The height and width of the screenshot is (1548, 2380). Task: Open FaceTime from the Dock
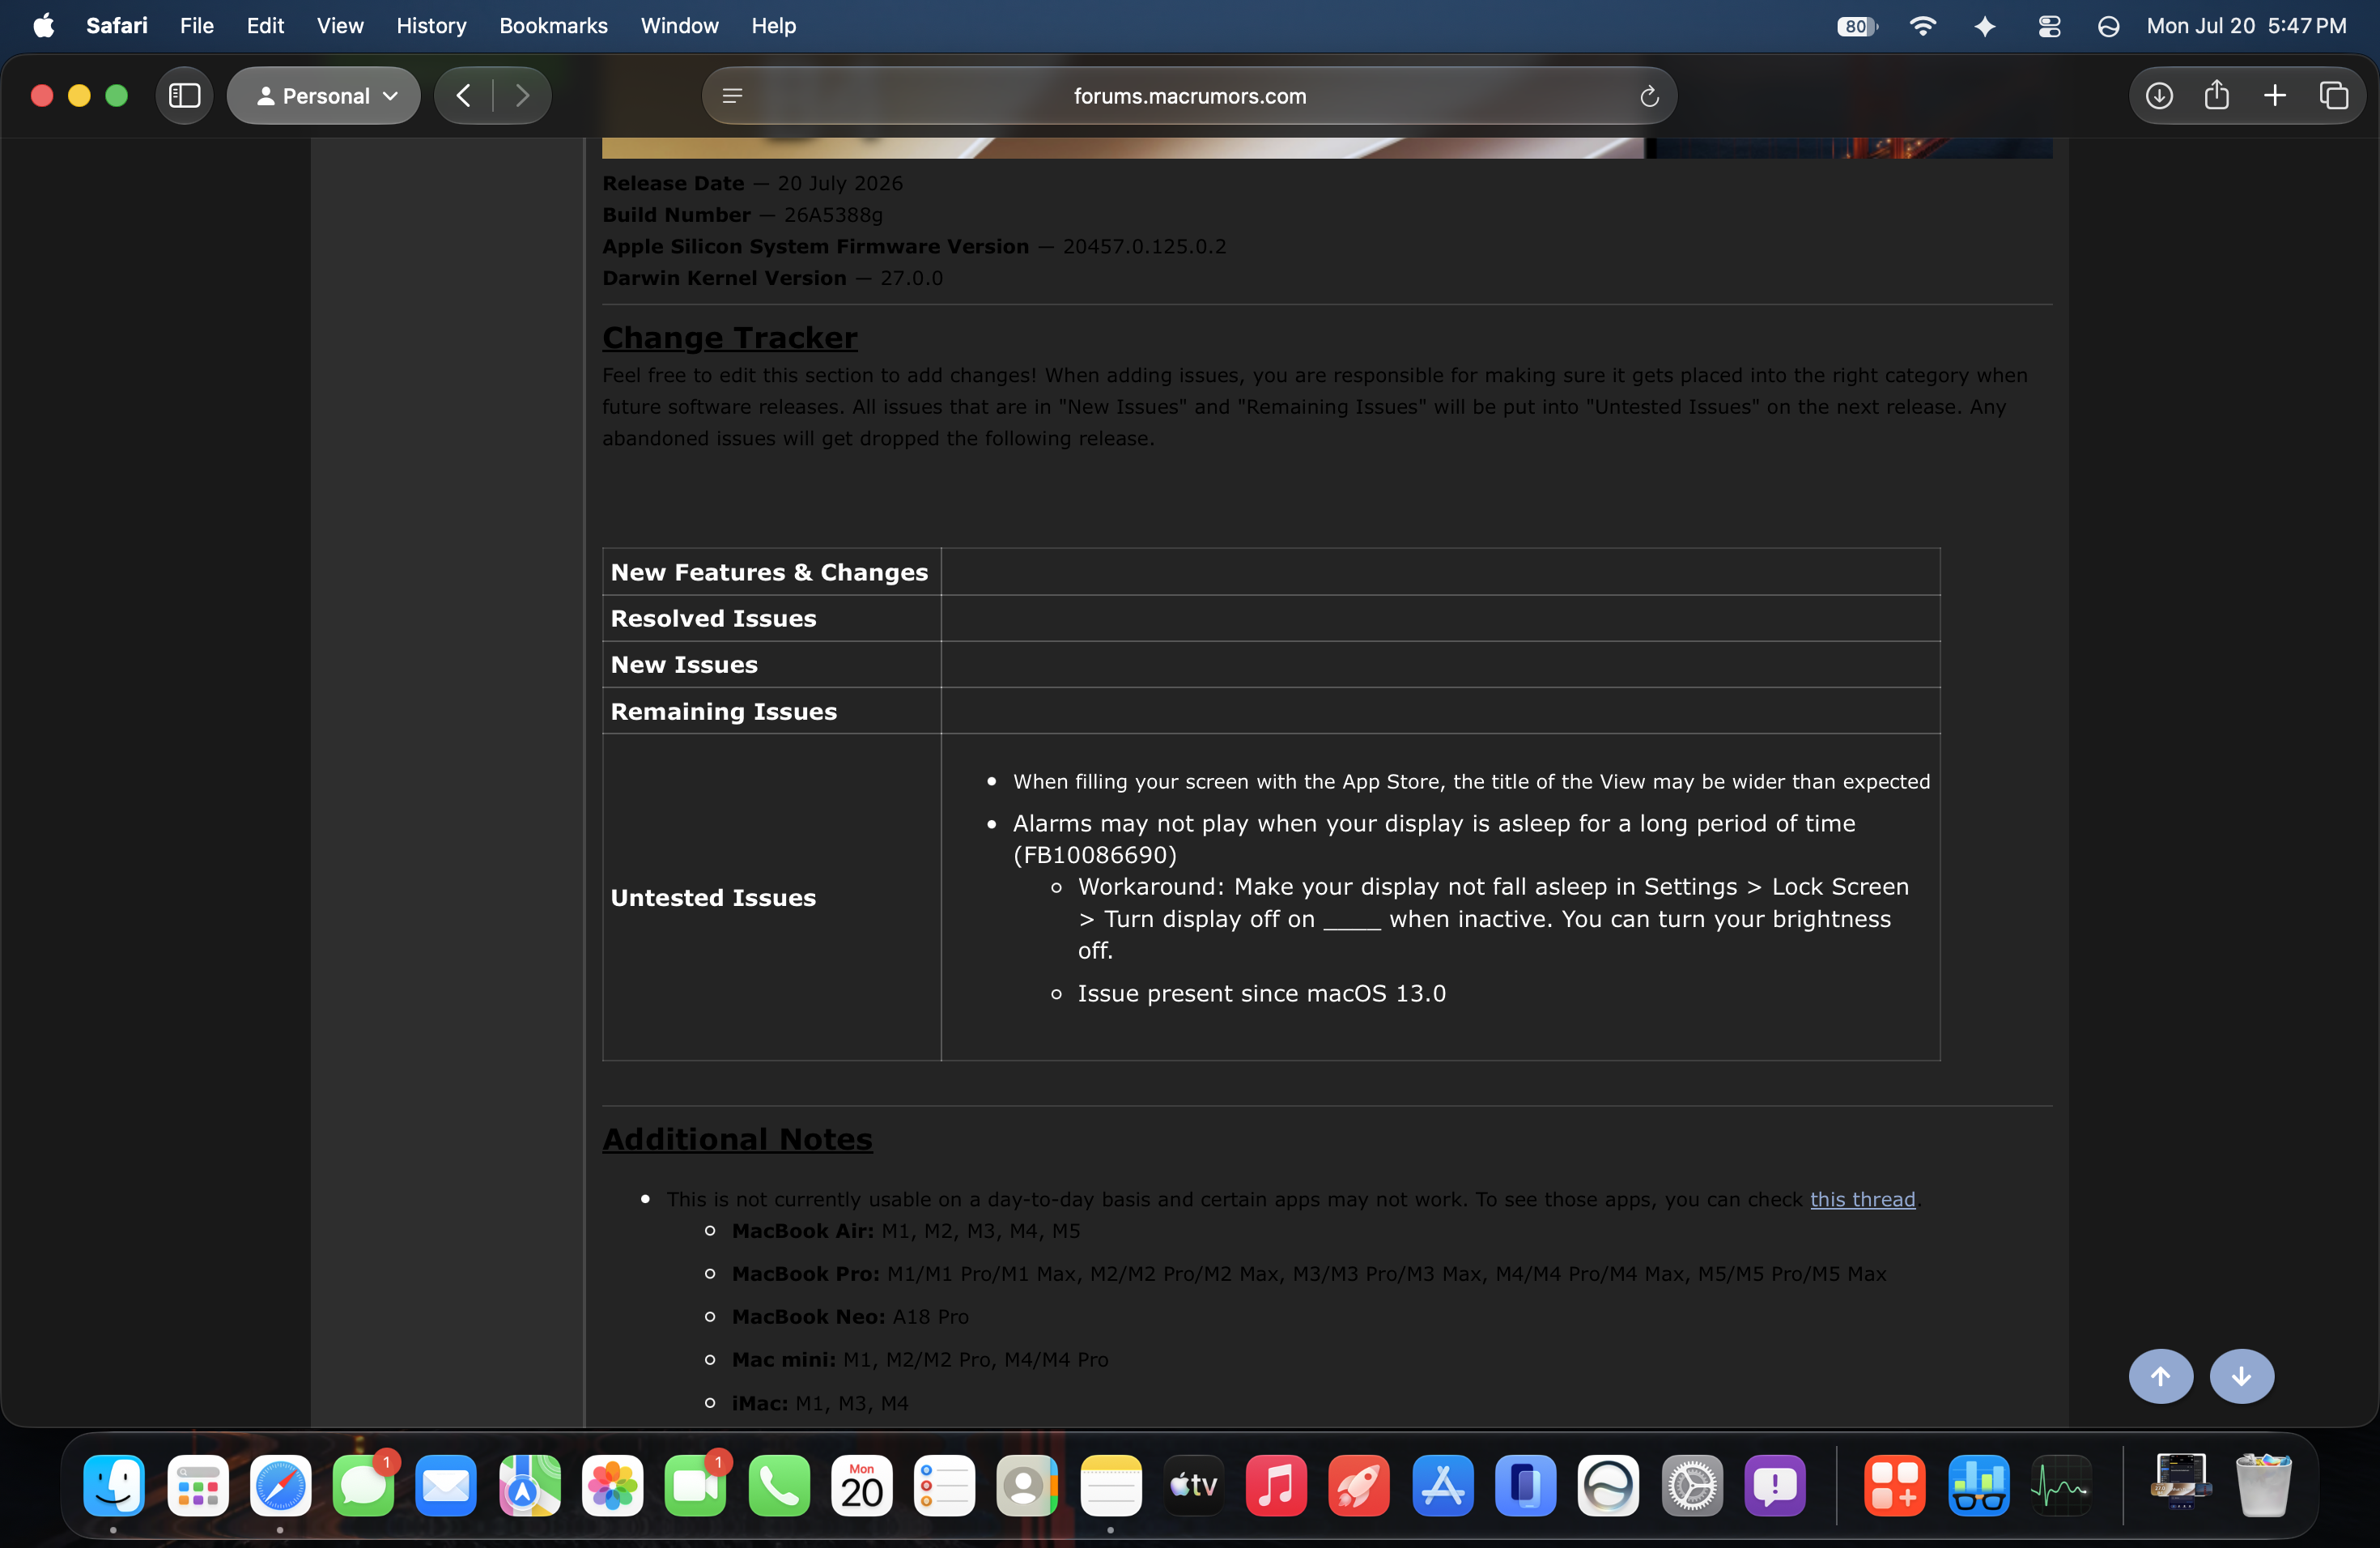tap(695, 1485)
